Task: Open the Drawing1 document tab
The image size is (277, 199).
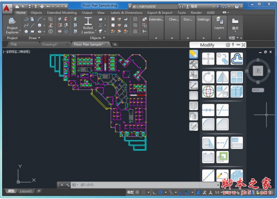Action: [49, 44]
